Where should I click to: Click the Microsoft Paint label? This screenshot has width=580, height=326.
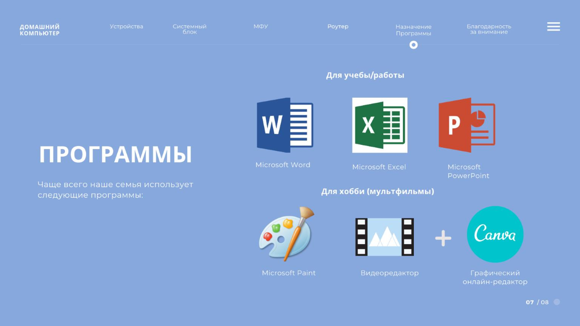tap(289, 273)
